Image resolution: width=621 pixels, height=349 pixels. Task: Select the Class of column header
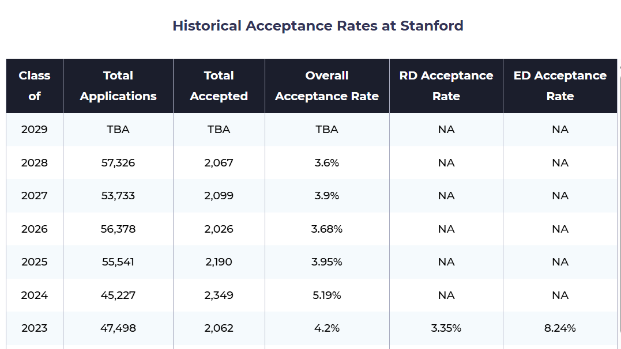pos(35,86)
